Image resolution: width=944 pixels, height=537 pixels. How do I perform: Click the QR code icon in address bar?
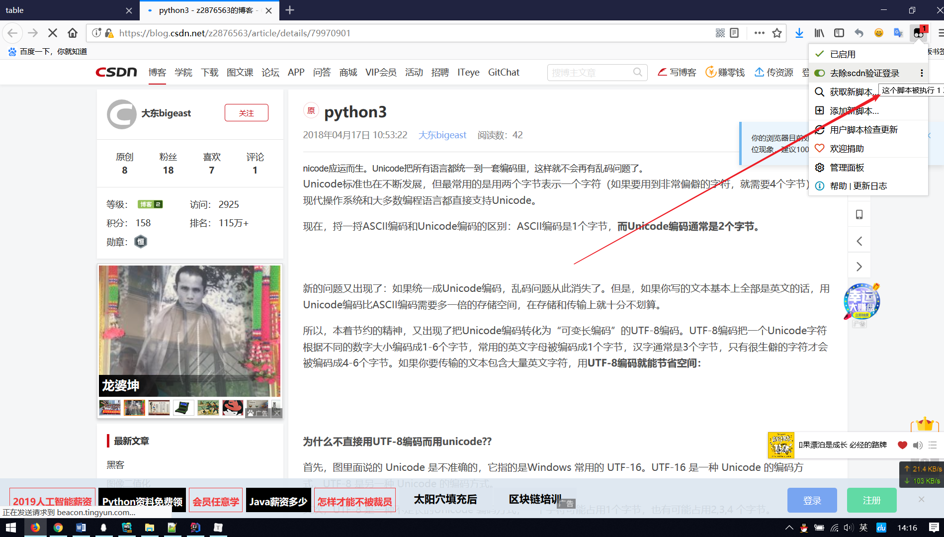[x=720, y=33]
